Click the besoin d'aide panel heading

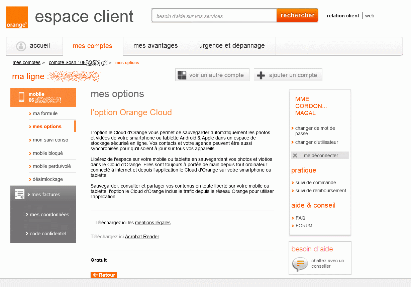click(x=312, y=249)
